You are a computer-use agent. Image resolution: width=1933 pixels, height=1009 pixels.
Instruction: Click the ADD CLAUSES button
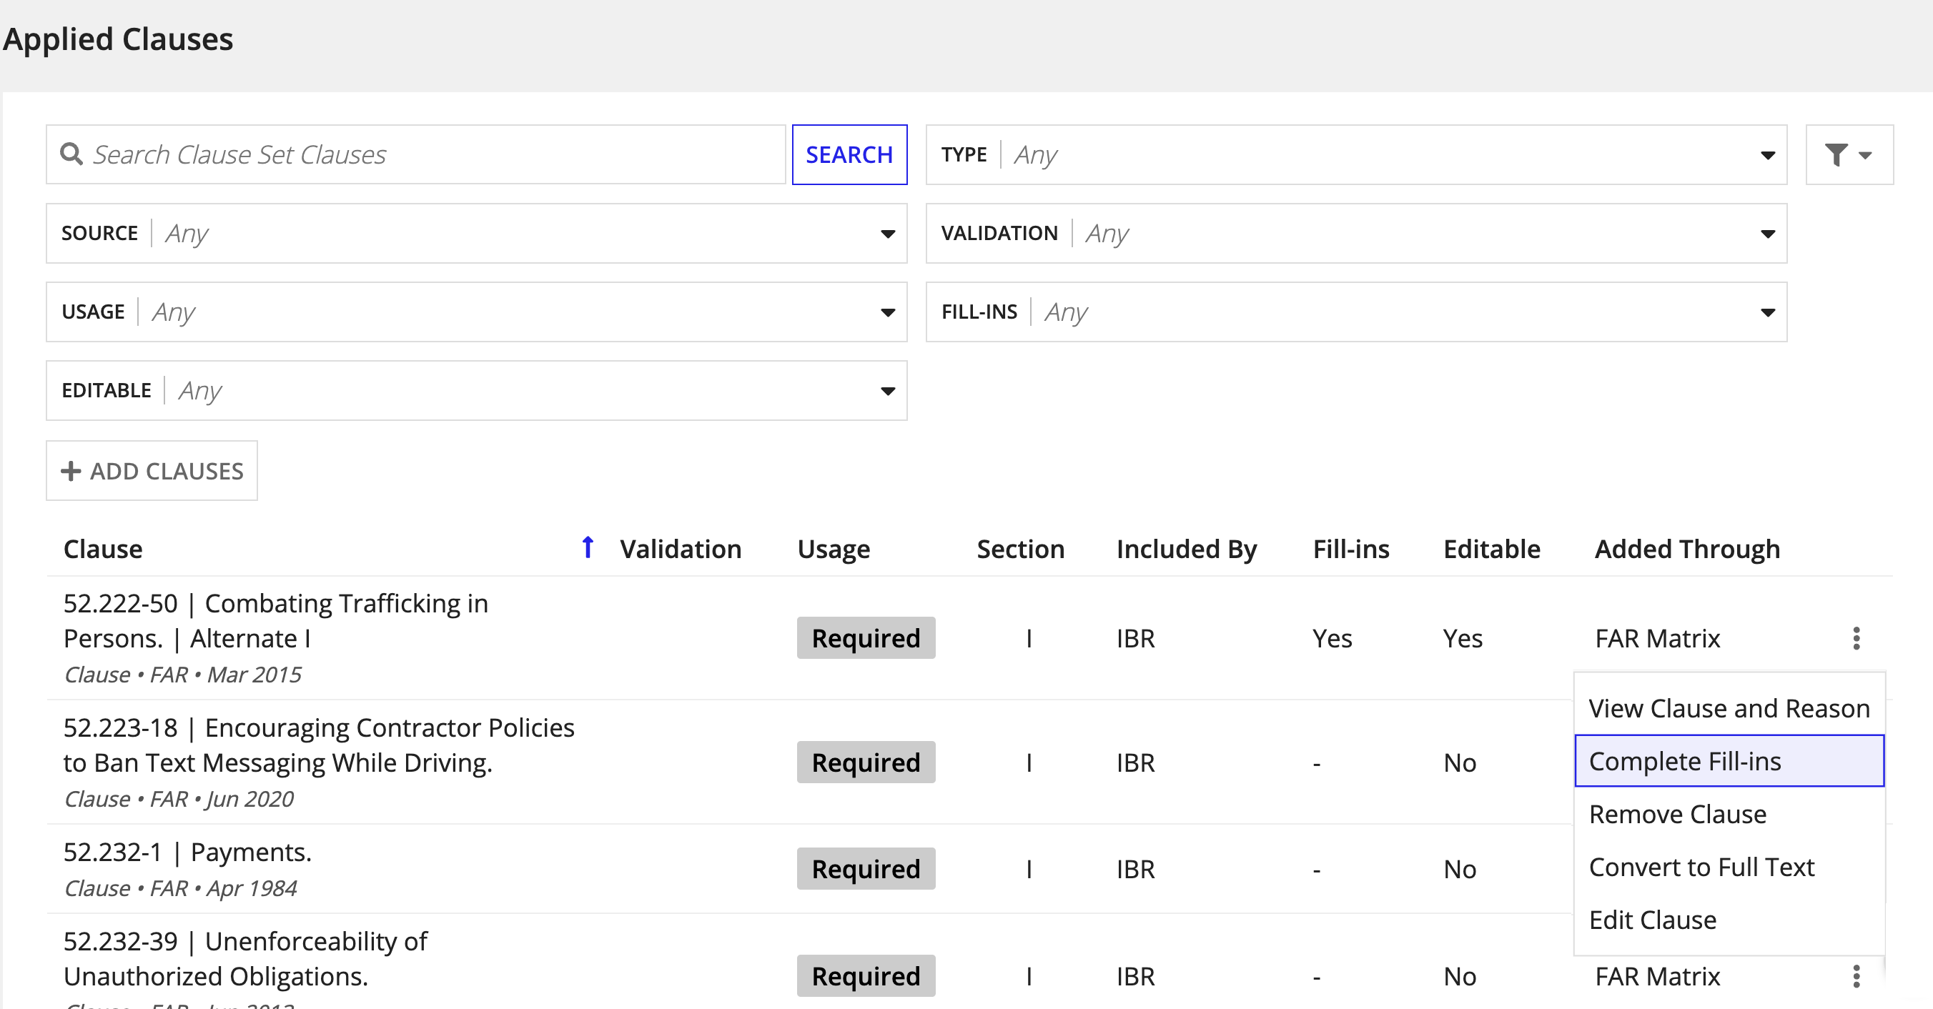152,470
